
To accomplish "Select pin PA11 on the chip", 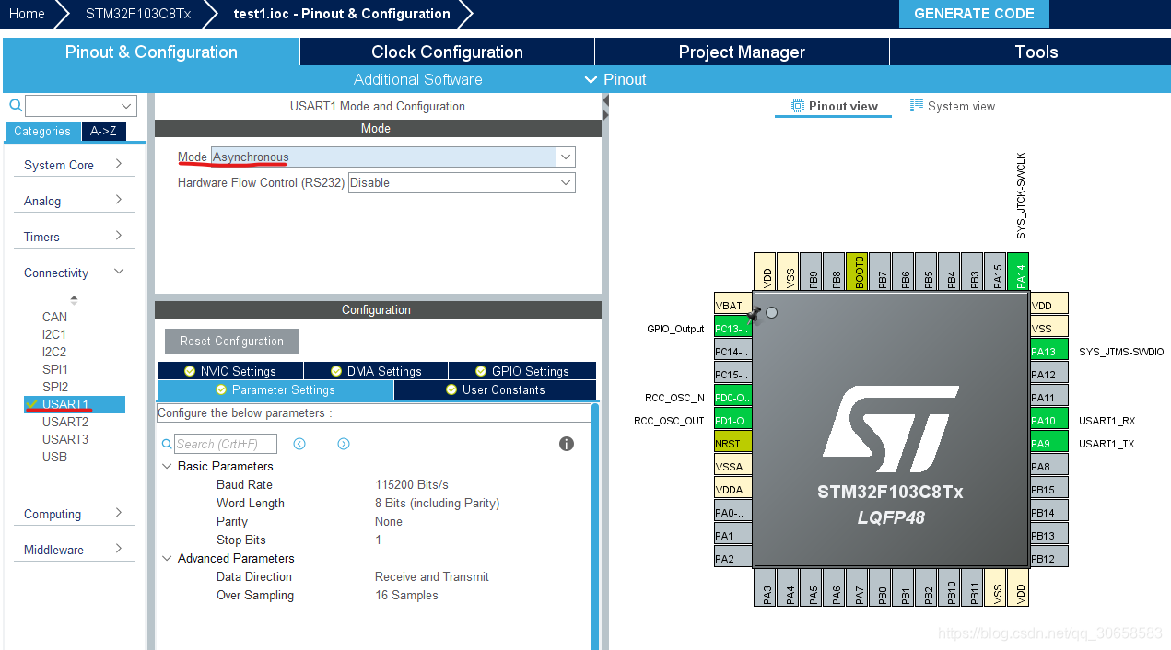I will point(1049,397).
